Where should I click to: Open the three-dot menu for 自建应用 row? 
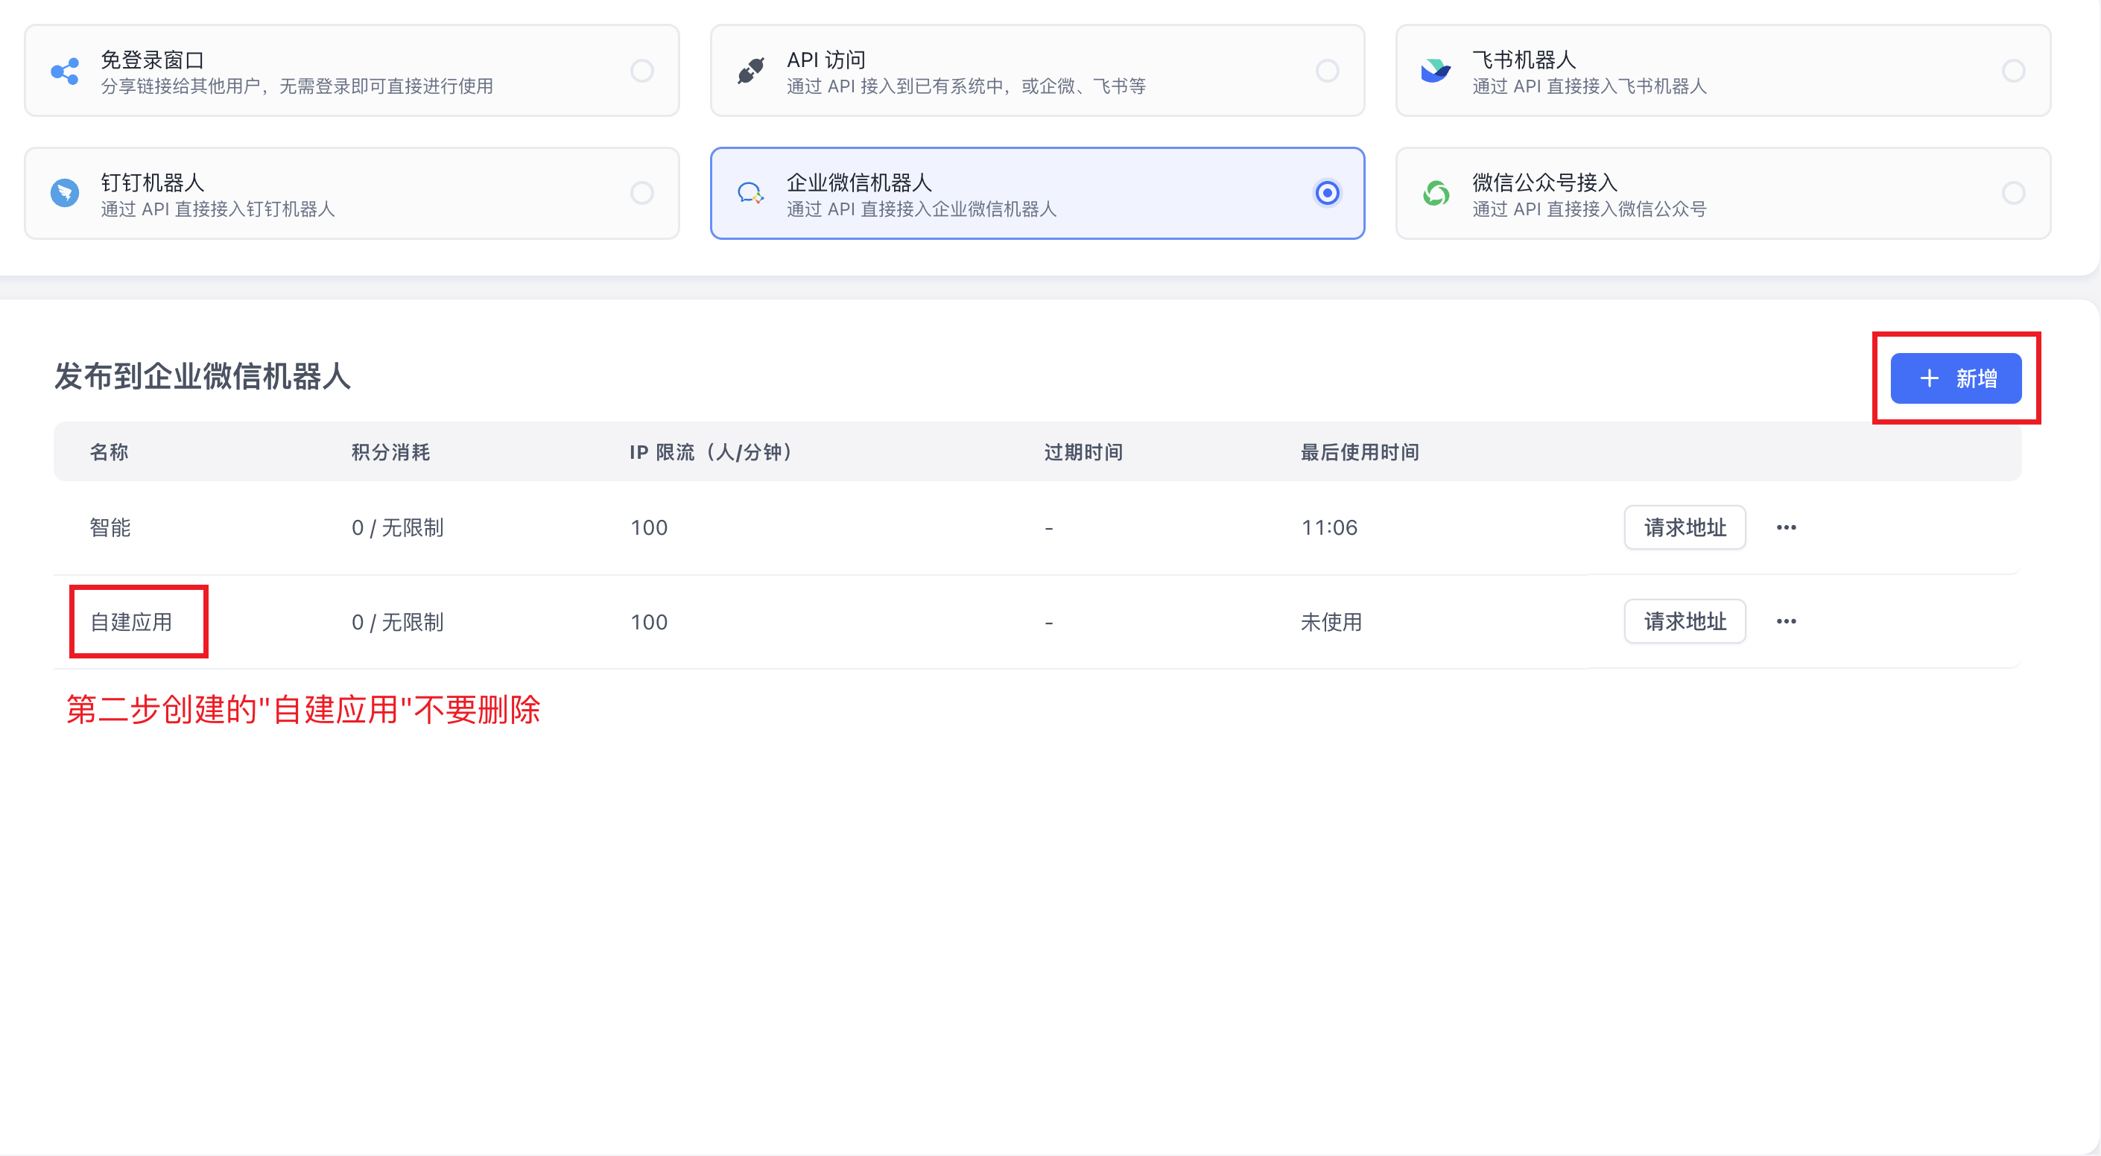tap(1786, 621)
